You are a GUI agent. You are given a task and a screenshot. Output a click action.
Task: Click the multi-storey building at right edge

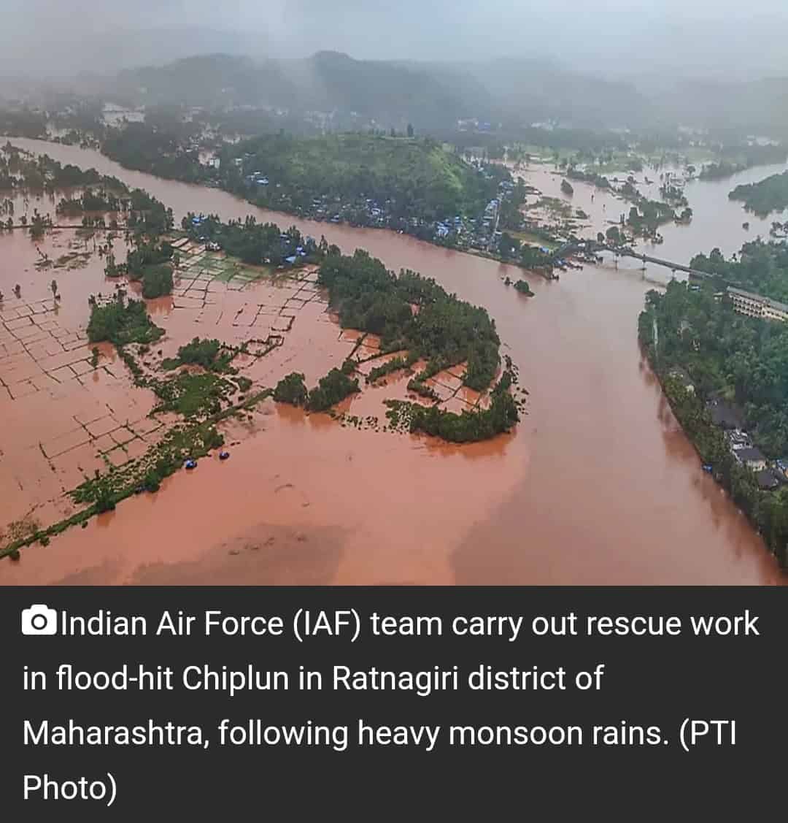(x=757, y=303)
